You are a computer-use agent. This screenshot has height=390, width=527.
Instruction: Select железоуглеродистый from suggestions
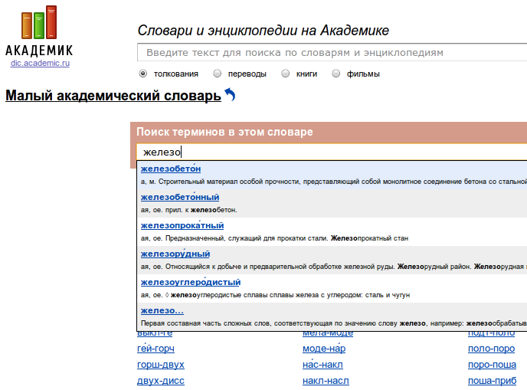190,282
